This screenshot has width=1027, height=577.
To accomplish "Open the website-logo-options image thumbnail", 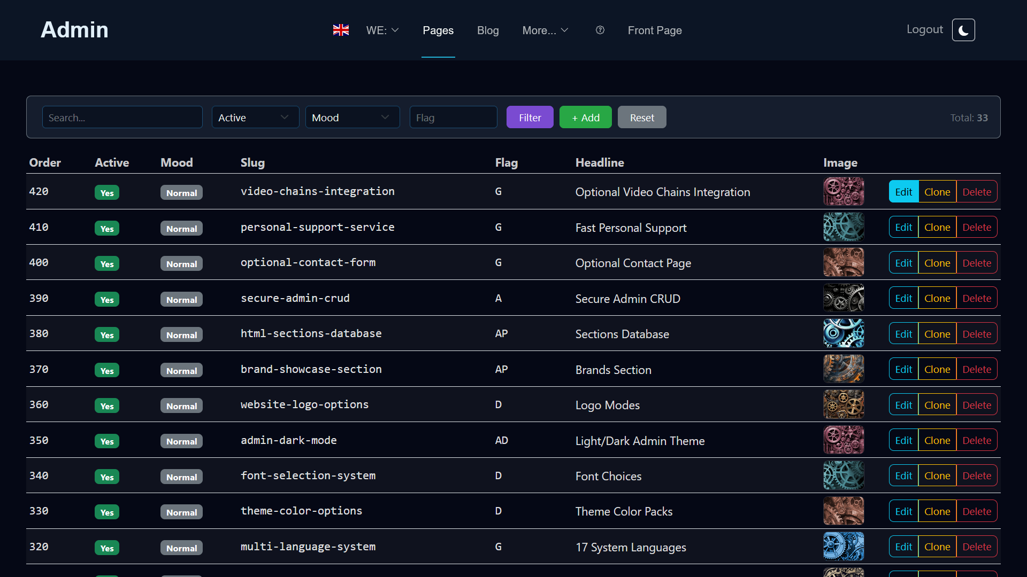I will pyautogui.click(x=844, y=404).
